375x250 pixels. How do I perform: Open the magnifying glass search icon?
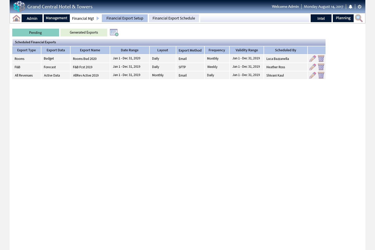[359, 18]
